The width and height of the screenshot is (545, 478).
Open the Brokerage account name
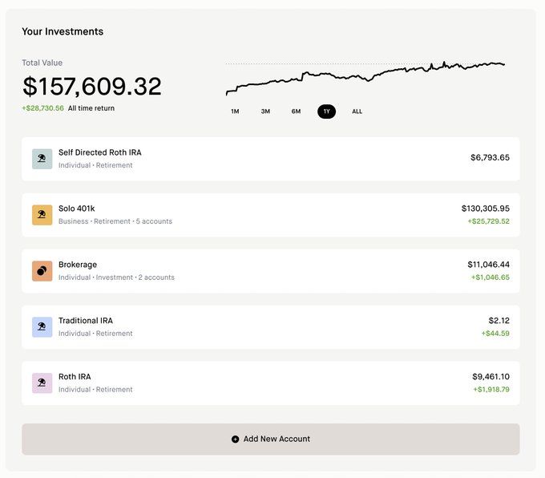pos(78,265)
